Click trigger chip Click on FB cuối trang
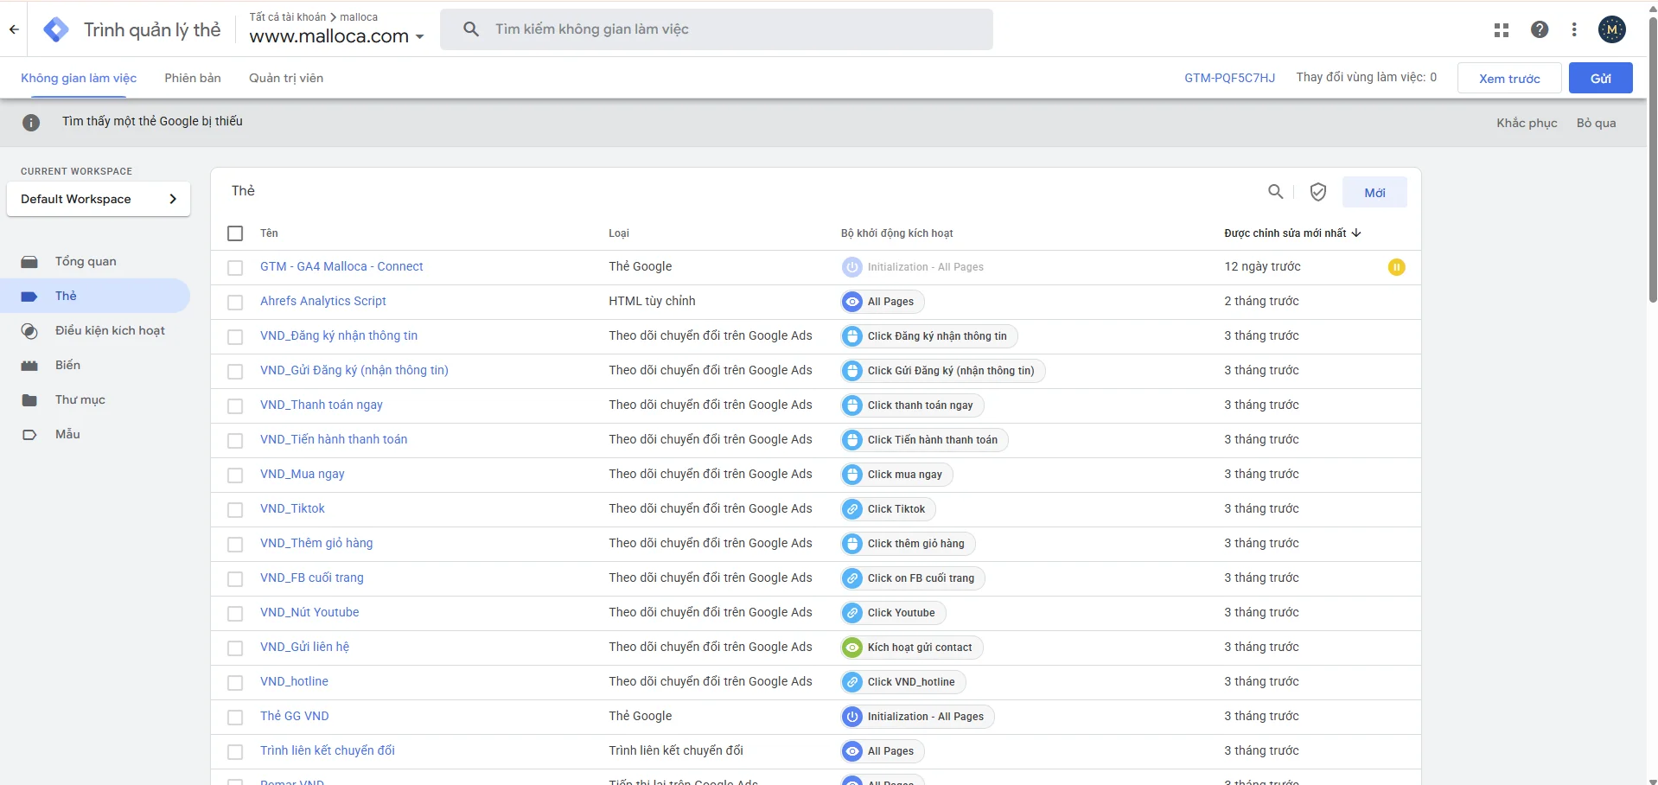Image resolution: width=1658 pixels, height=785 pixels. click(913, 578)
